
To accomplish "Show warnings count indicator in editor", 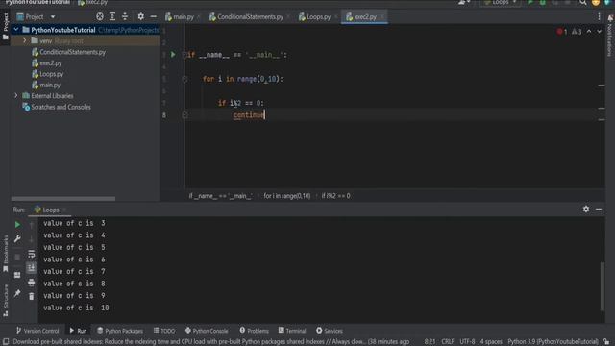I will pyautogui.click(x=577, y=32).
